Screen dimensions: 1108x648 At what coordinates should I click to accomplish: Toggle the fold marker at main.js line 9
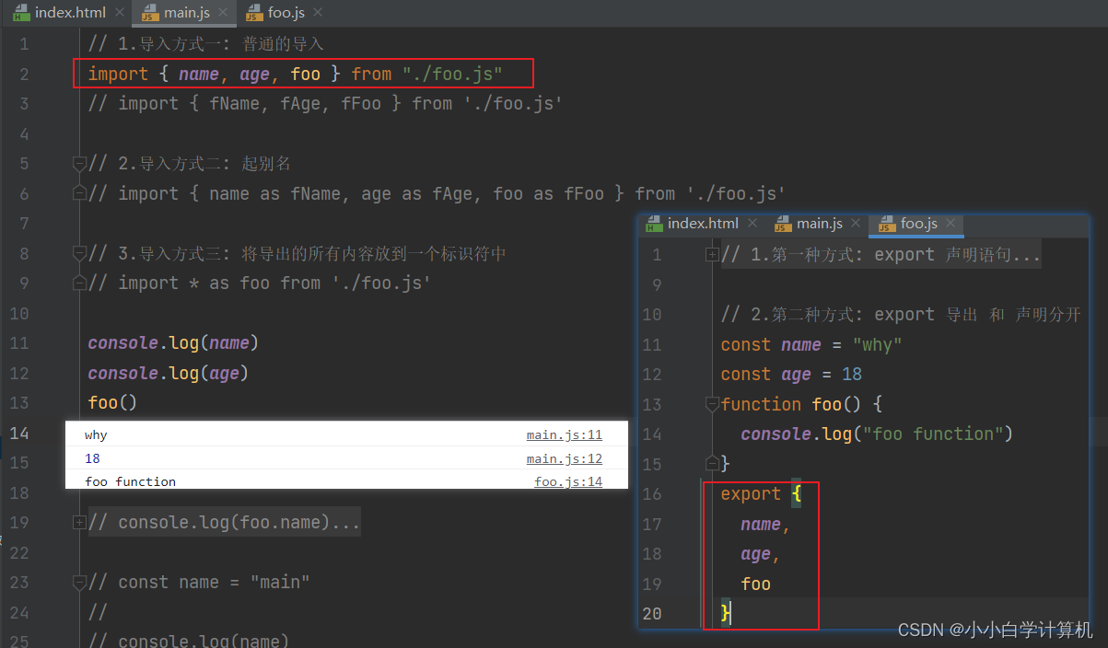[79, 283]
